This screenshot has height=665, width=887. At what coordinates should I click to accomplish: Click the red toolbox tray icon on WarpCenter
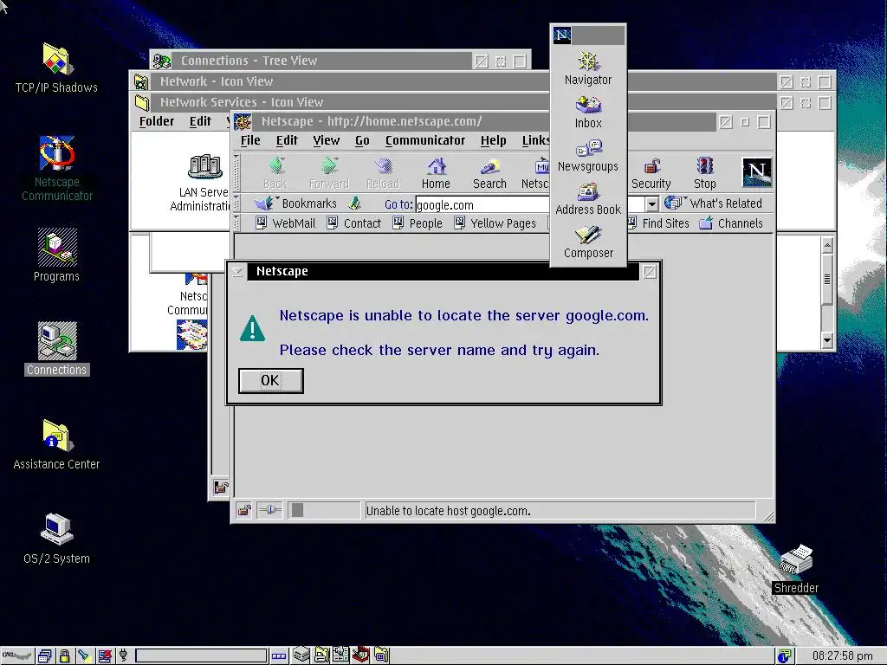(361, 655)
